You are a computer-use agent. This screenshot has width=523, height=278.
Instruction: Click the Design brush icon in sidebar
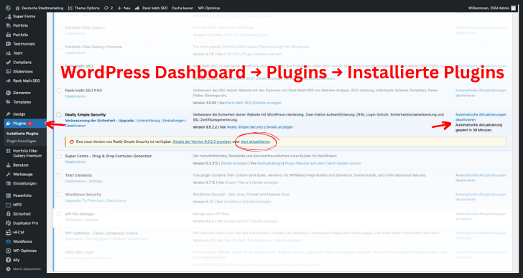point(8,114)
